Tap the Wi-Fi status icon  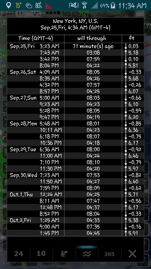(x=84, y=5)
